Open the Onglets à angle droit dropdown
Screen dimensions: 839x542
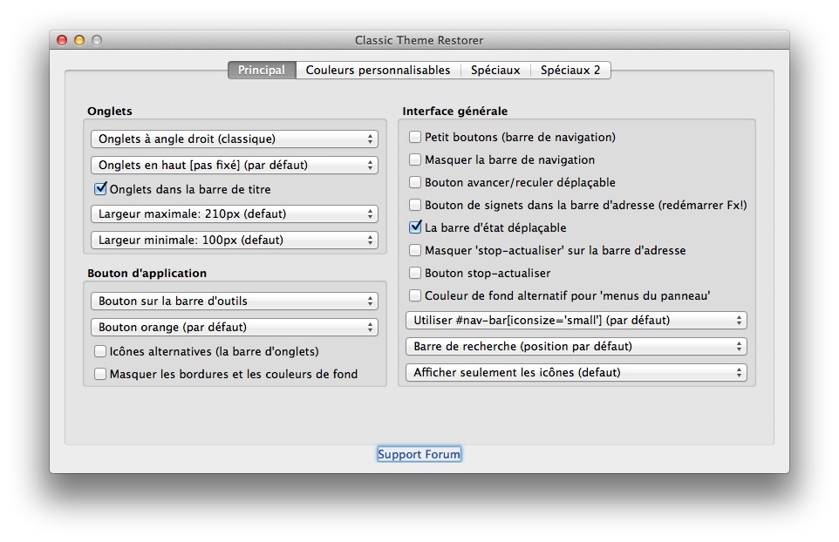pyautogui.click(x=235, y=139)
